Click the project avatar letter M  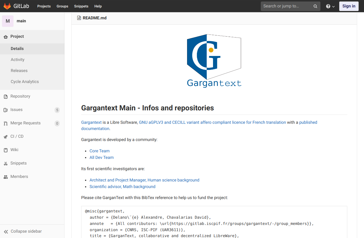[8, 21]
